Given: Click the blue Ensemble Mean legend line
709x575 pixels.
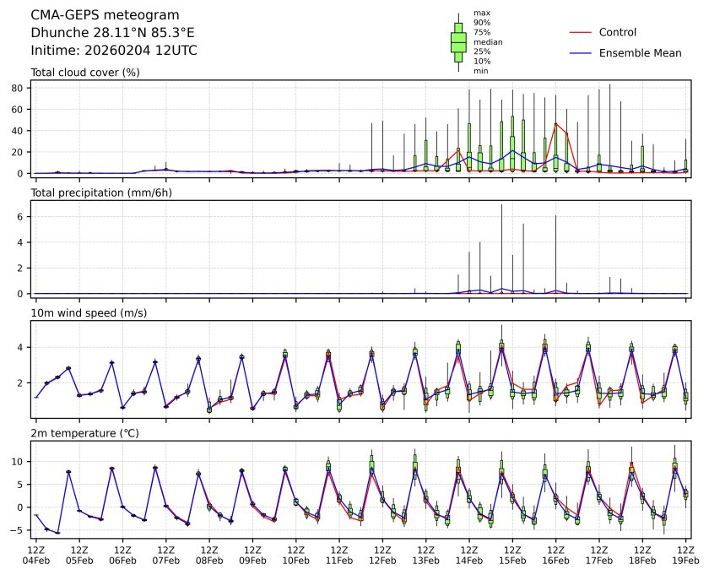Looking at the screenshot, I should (580, 53).
